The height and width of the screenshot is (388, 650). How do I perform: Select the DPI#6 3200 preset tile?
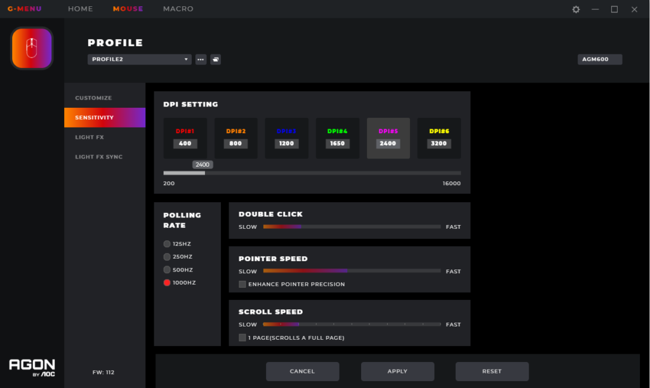point(439,138)
